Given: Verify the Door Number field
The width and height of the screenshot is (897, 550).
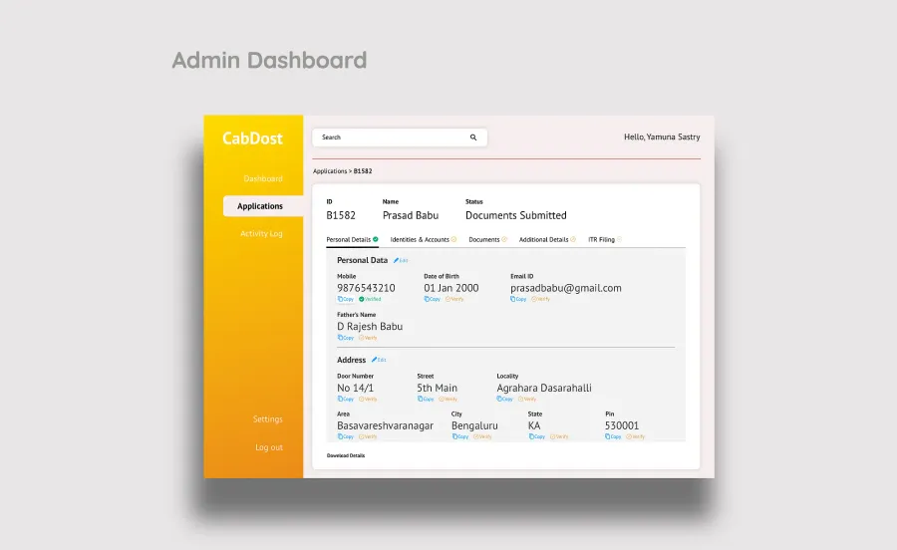Looking at the screenshot, I should point(368,400).
